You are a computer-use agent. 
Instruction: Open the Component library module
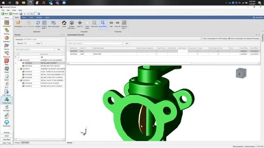(x=7, y=23)
